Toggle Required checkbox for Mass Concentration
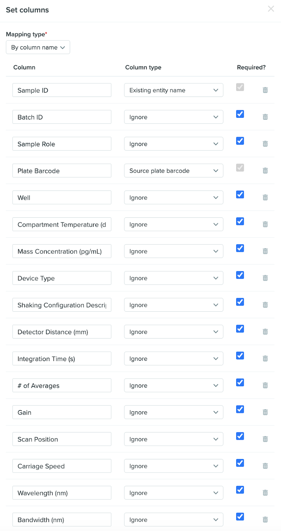This screenshot has width=281, height=531. 240,248
